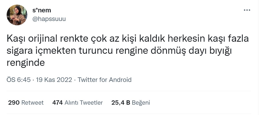Click the likes count 25,4 B
The height and width of the screenshot is (115, 259).
click(x=121, y=103)
